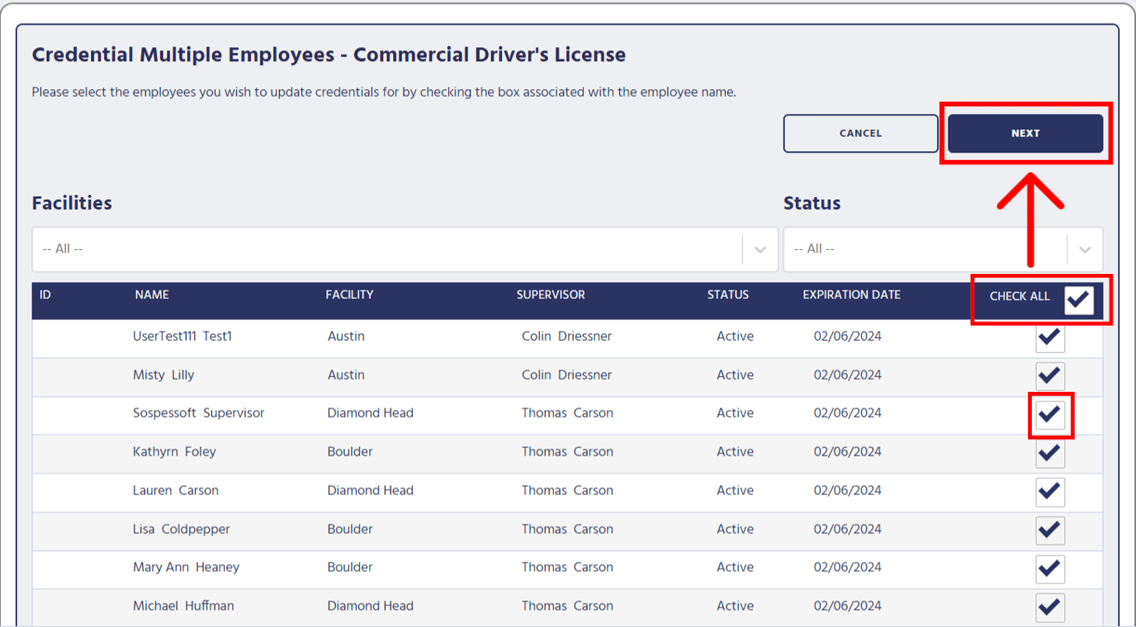Open the Status dropdown
Image resolution: width=1136 pixels, height=627 pixels.
click(x=925, y=248)
